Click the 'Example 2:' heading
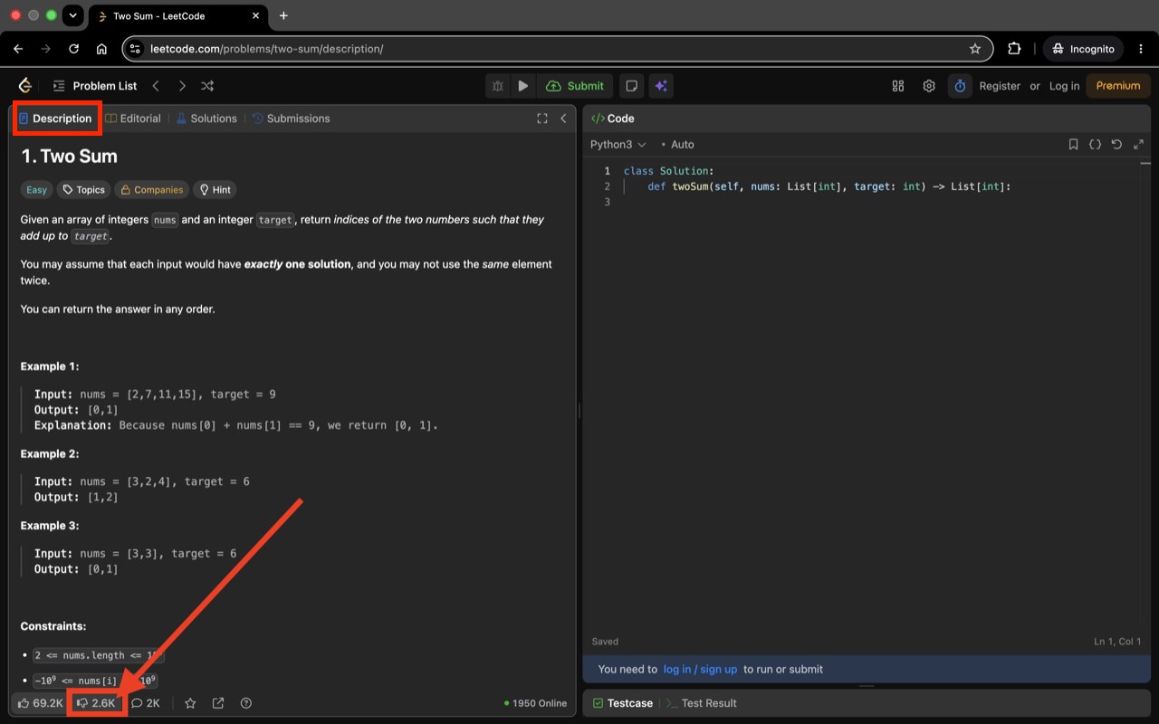The height and width of the screenshot is (724, 1159). point(50,454)
